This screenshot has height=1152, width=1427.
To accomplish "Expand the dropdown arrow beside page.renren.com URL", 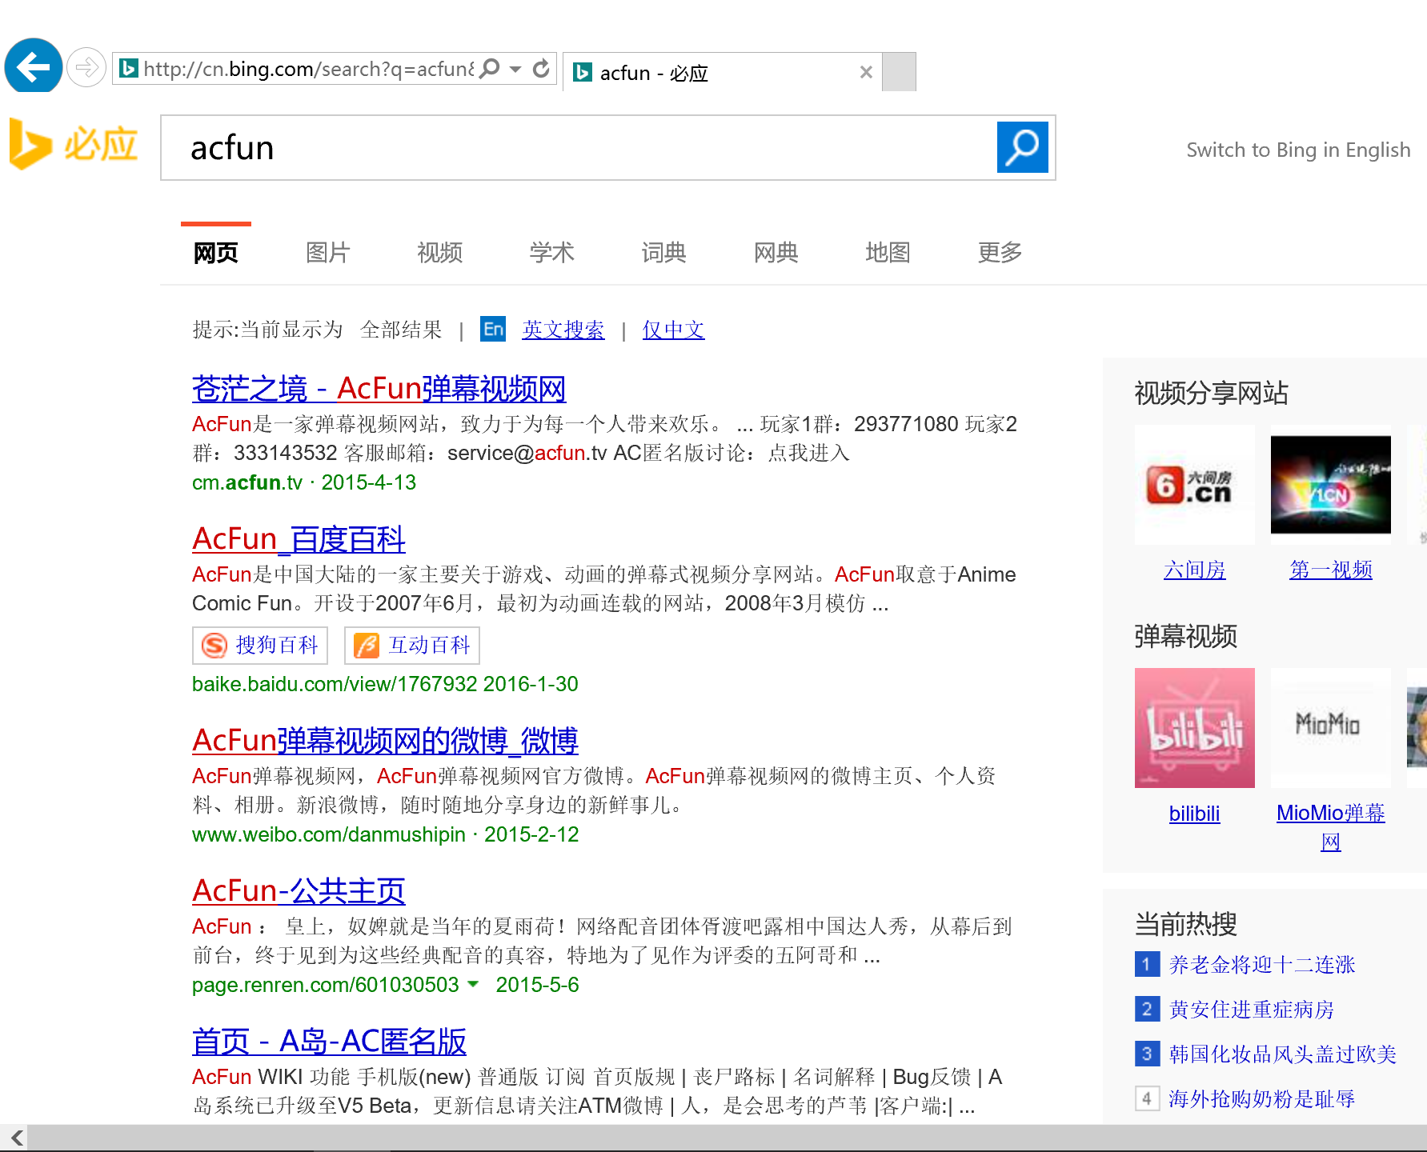I will (473, 984).
